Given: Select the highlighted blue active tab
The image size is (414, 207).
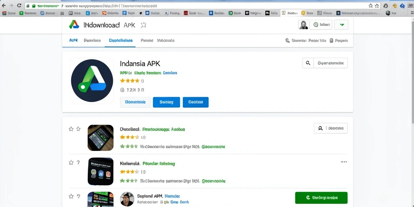Looking at the screenshot, I should coord(120,40).
